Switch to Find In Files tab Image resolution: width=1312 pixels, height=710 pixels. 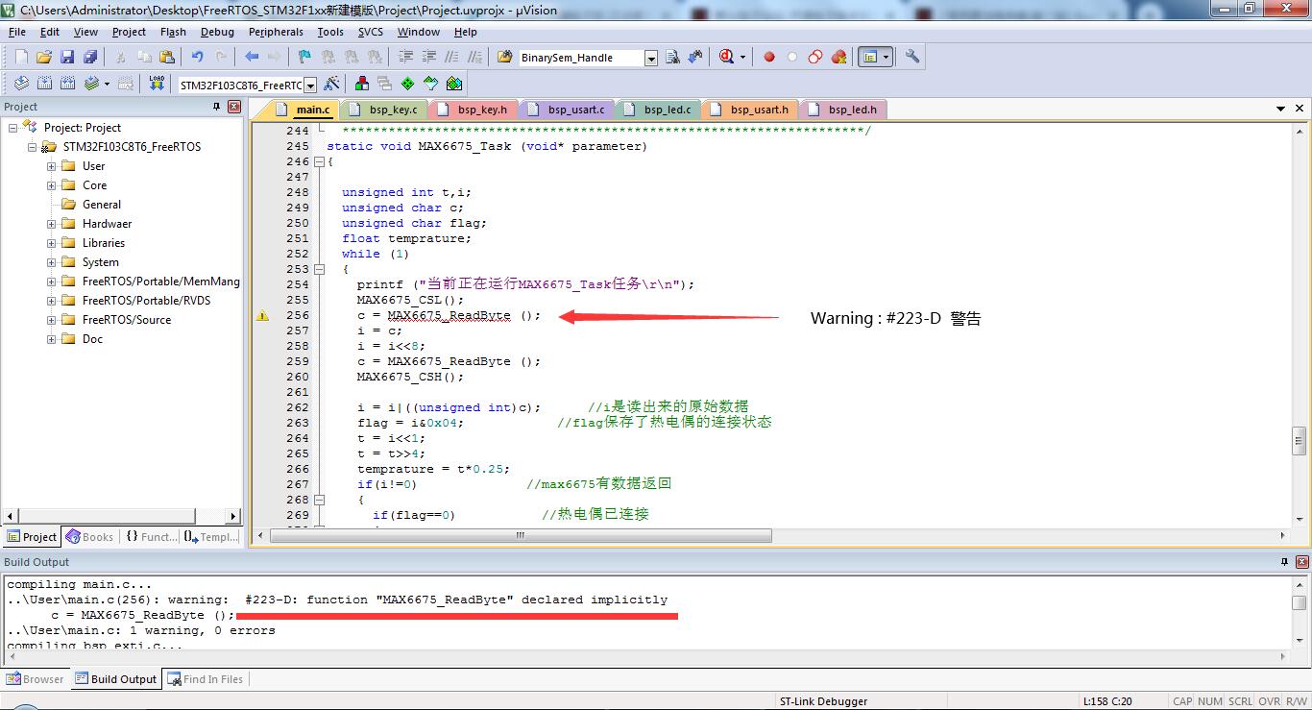pyautogui.click(x=206, y=679)
